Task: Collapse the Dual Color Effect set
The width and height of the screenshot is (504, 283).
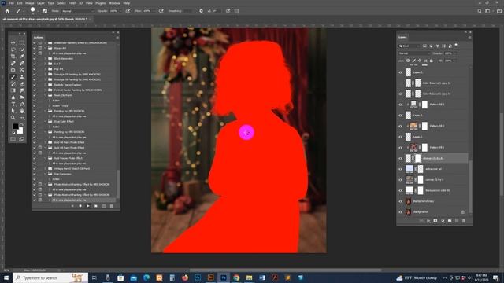Action: tap(46, 121)
